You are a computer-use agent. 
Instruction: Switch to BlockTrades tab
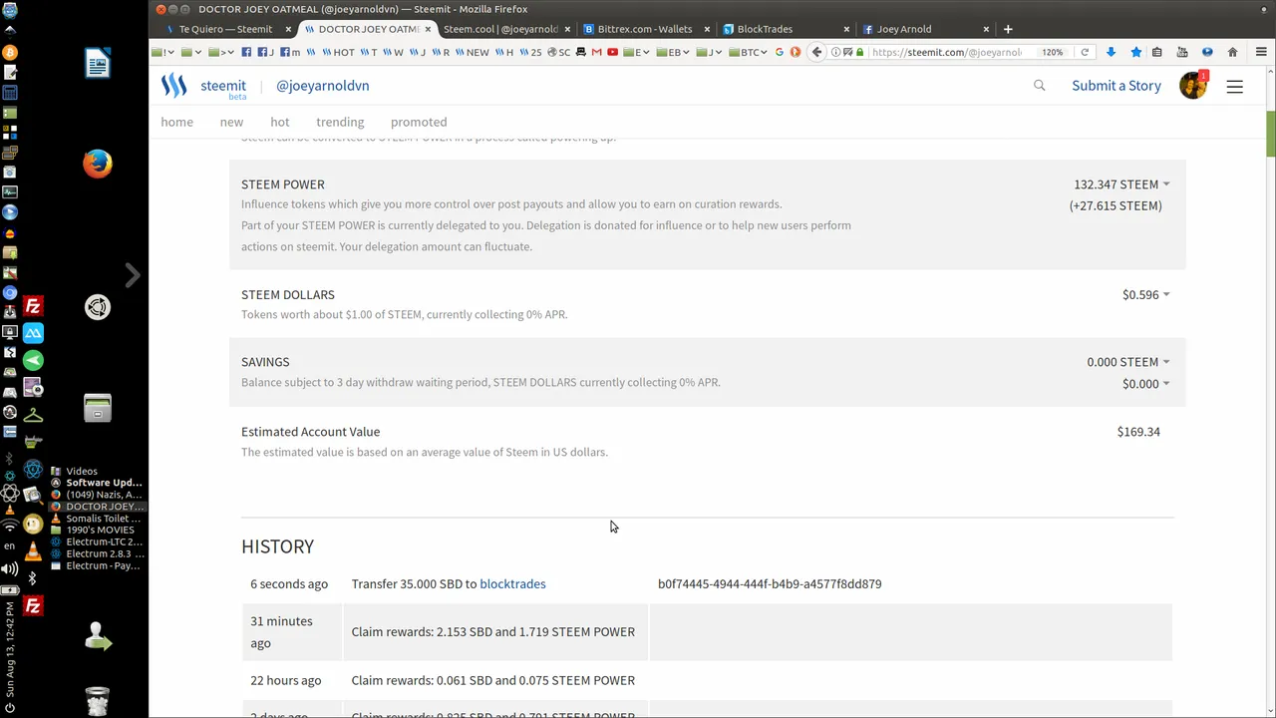point(786,29)
